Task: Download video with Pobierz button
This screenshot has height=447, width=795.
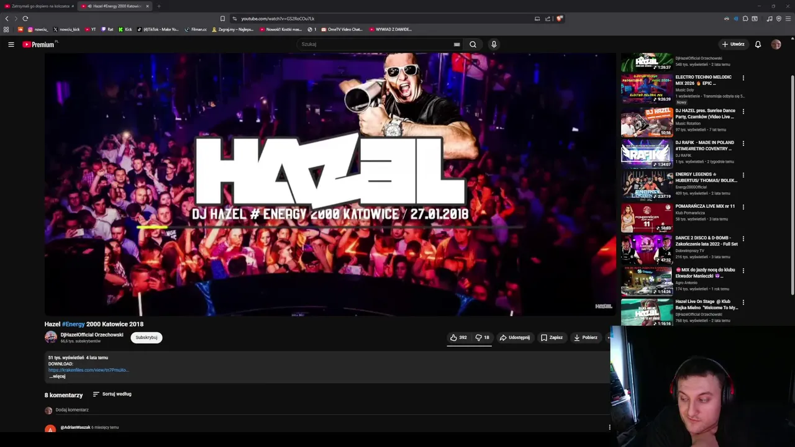Action: [586, 338]
